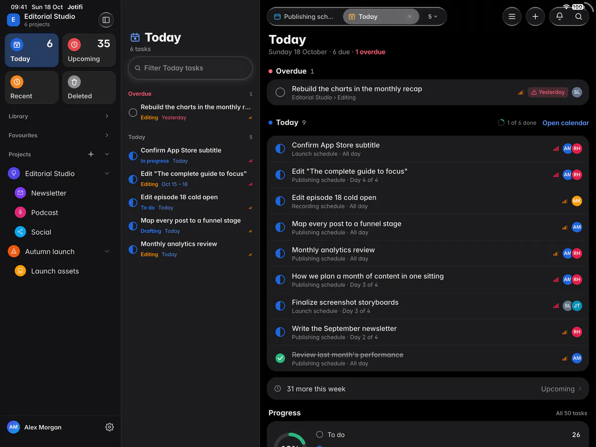Click the All 50 tasks label

[572, 413]
